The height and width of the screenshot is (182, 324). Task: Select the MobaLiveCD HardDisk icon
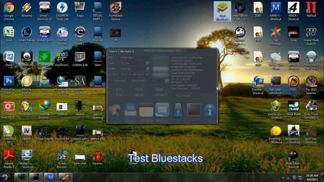pos(62,85)
